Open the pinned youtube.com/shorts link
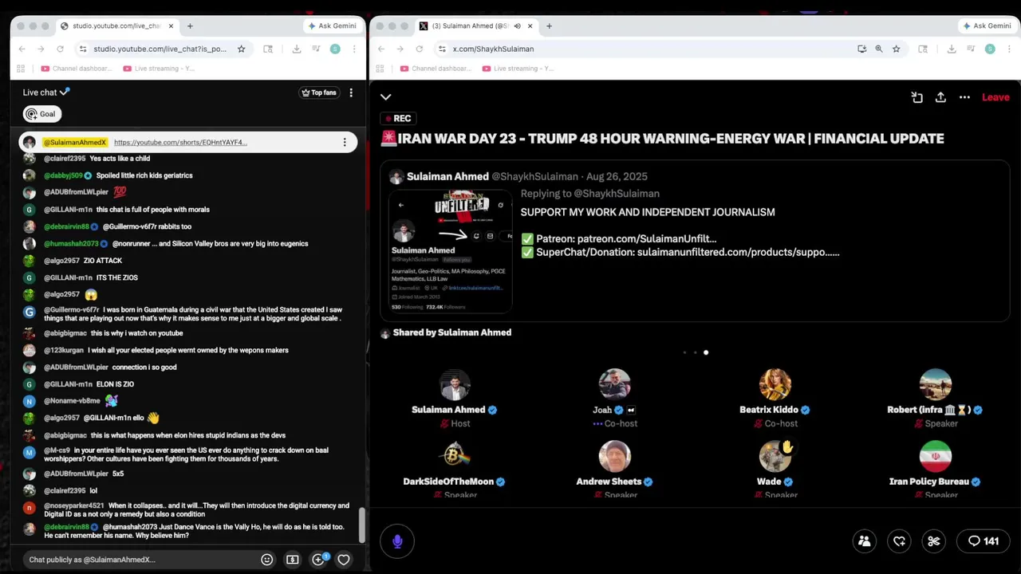Screen dimensions: 1021x574 tap(180, 143)
